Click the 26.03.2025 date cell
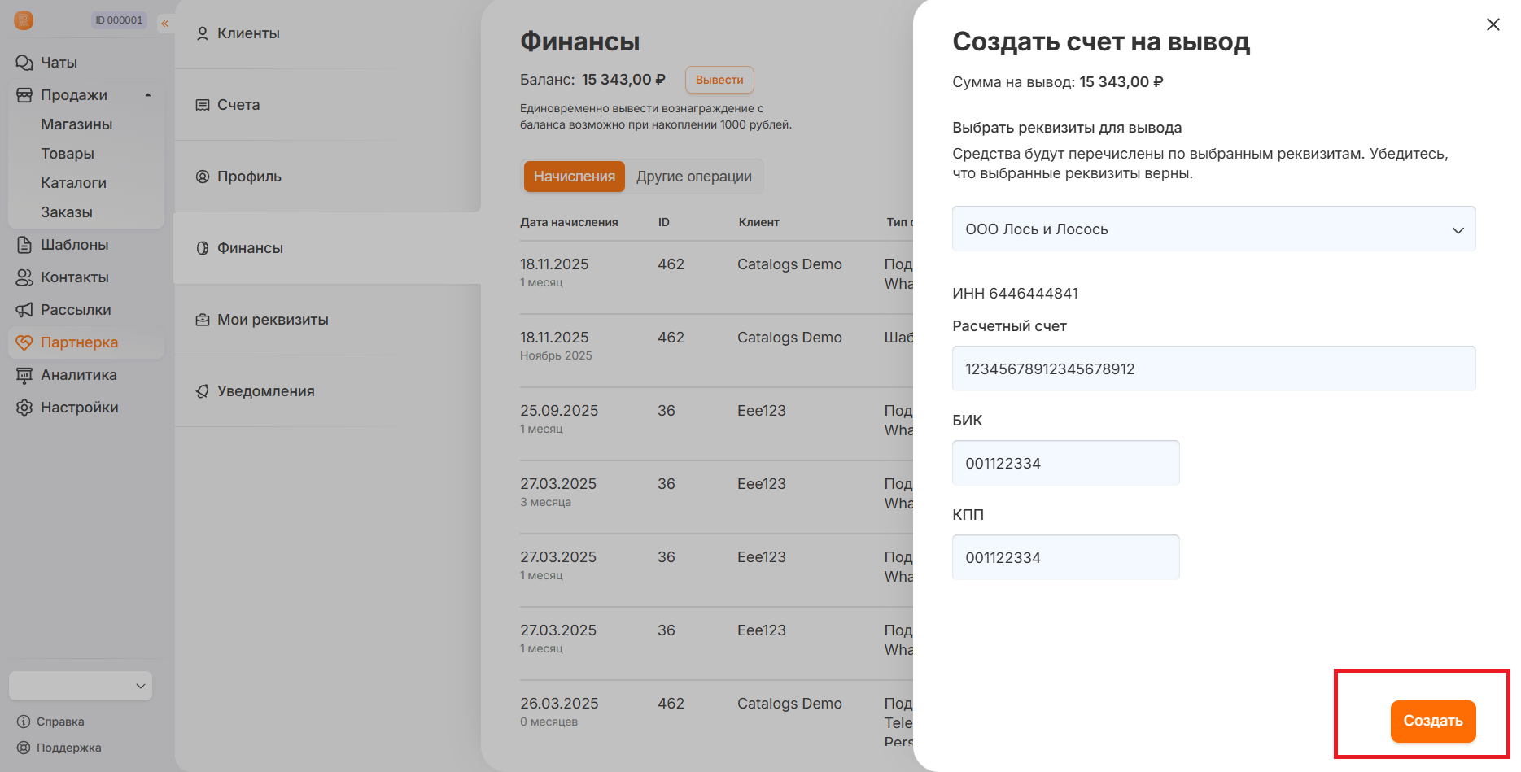 559,704
